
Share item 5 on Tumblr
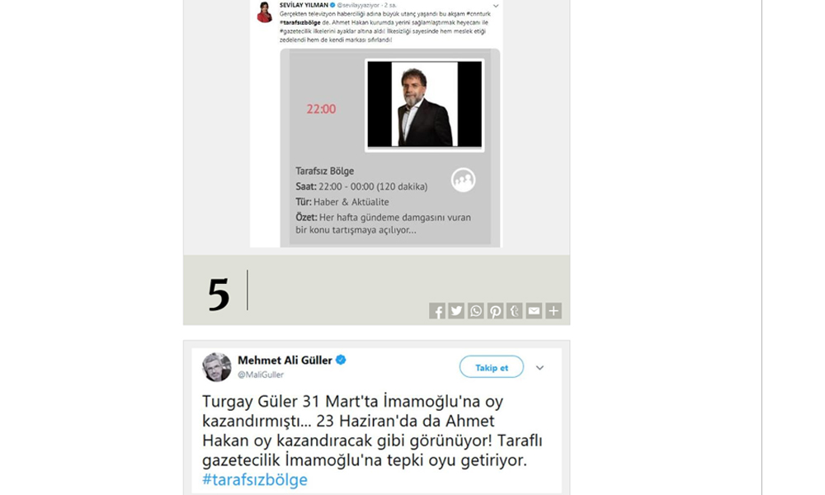(515, 311)
